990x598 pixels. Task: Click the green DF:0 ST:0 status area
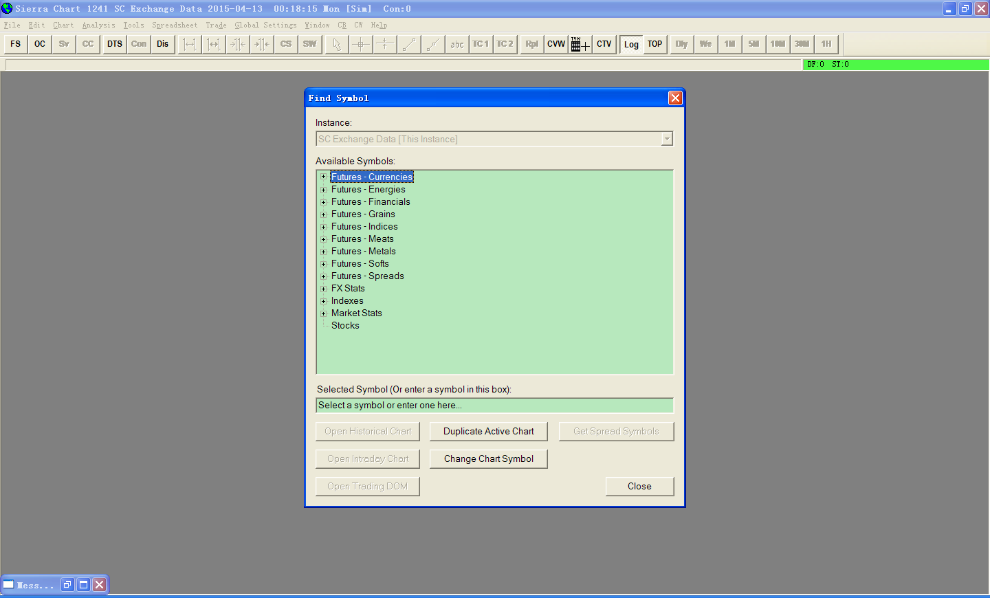tap(896, 65)
